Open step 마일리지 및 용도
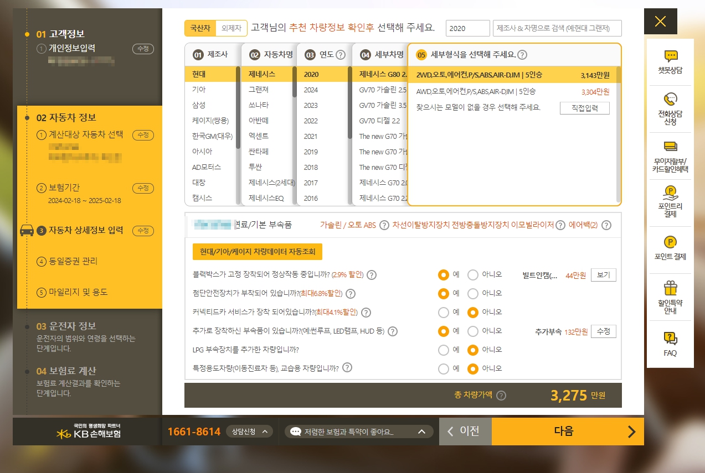Image resolution: width=705 pixels, height=473 pixels. pyautogui.click(x=78, y=292)
